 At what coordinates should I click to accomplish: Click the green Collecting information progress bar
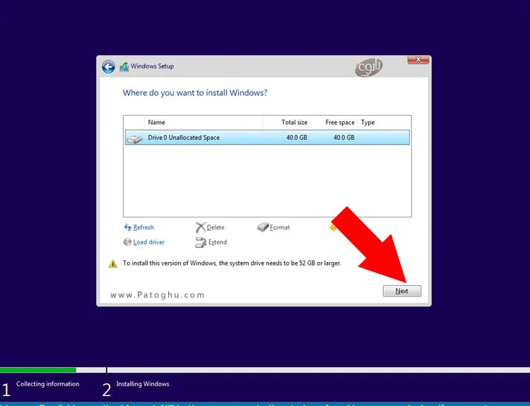[x=38, y=369]
